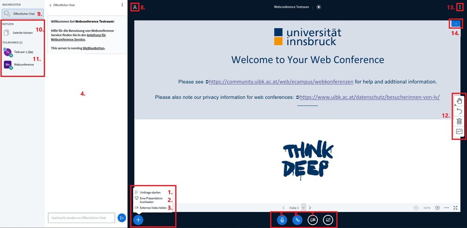Click the undo annotation arrow icon
The height and width of the screenshot is (228, 467).
point(459,111)
